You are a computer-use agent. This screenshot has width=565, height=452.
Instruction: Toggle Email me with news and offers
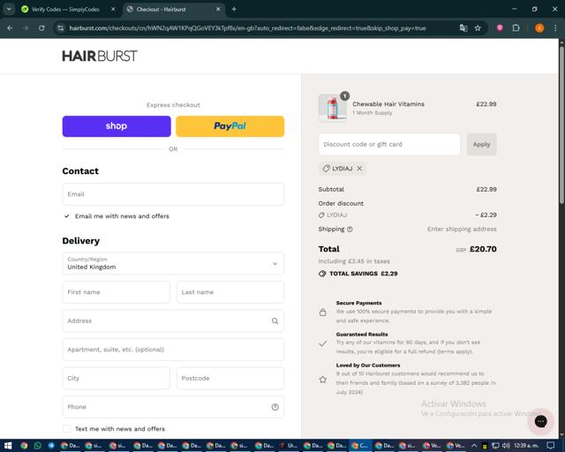(x=67, y=216)
